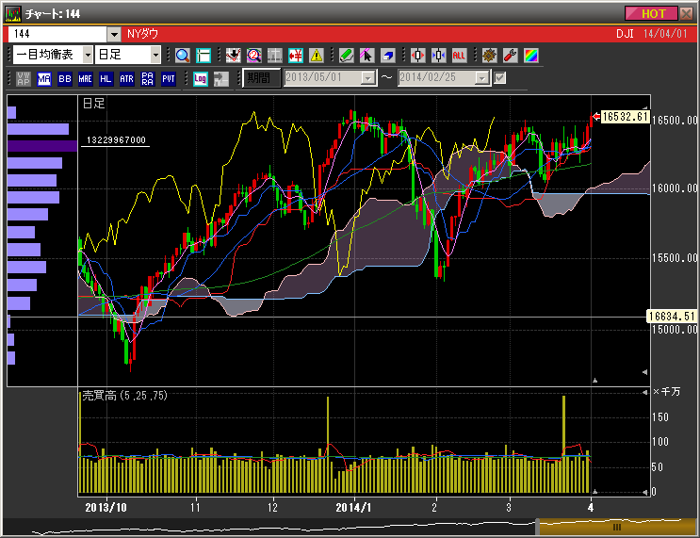Open the 一目均衡表 chart type dropdown

pos(87,56)
